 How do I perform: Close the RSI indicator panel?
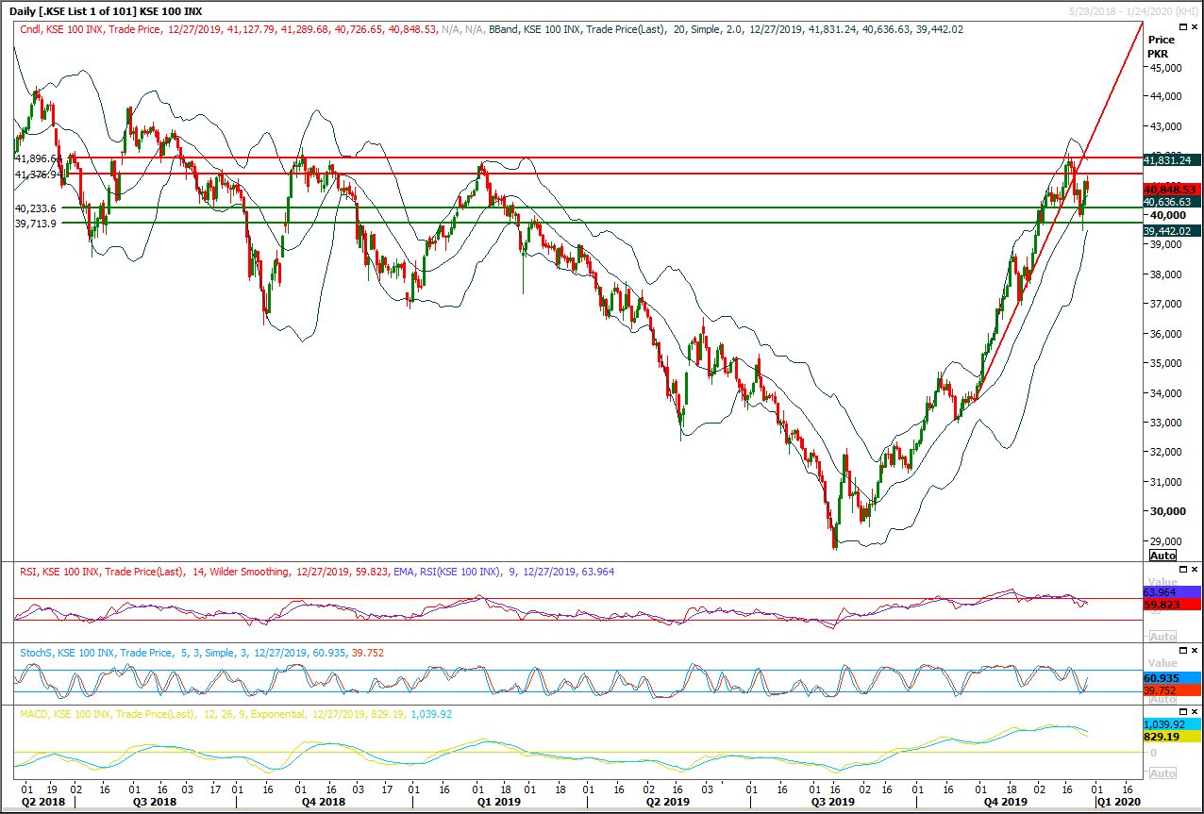[x=1196, y=572]
